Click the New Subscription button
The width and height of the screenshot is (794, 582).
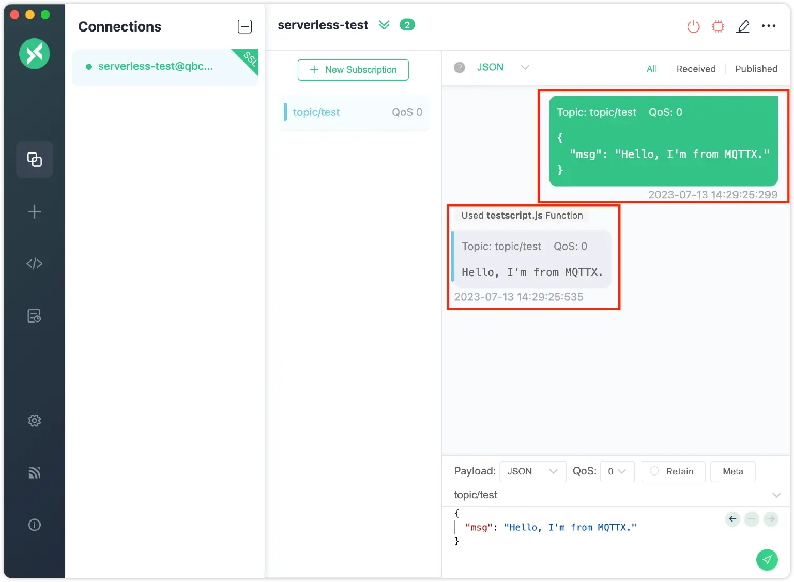(x=353, y=70)
